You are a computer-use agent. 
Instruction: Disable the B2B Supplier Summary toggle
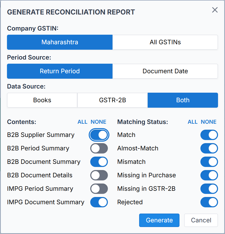tap(99, 135)
